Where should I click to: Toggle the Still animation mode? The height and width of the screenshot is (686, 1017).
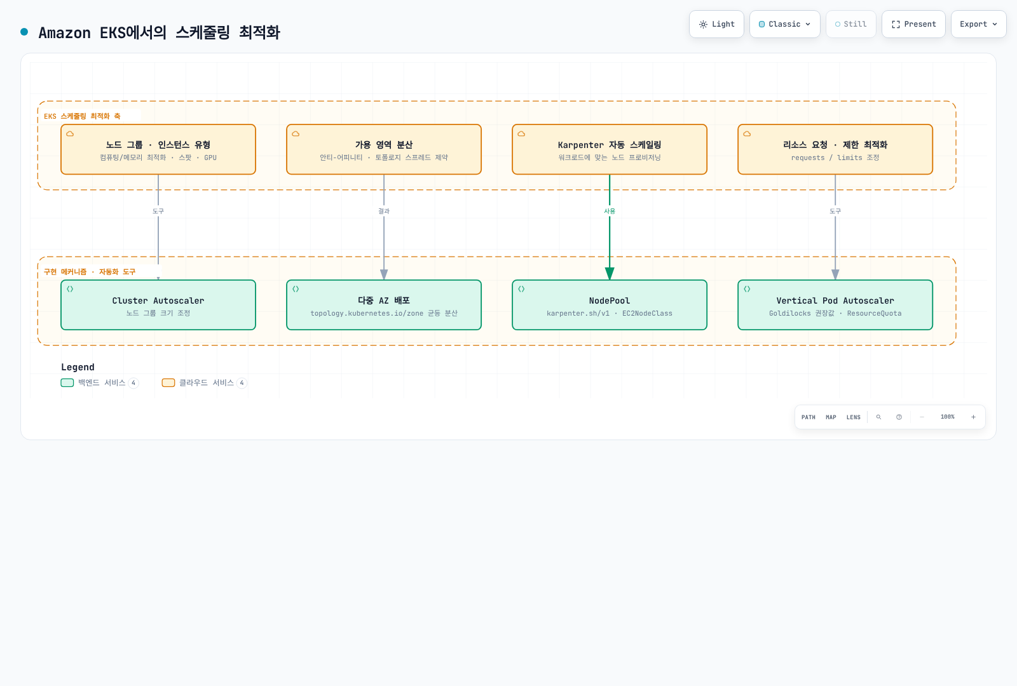coord(850,24)
